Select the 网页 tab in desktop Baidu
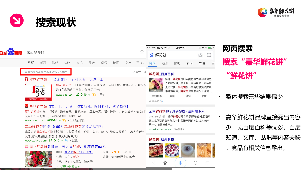The width and height of the screenshot is (303, 170). click(x=30, y=63)
